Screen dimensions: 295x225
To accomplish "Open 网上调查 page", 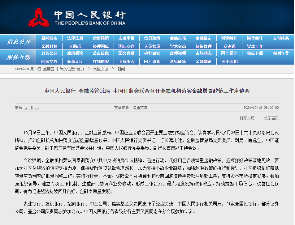I will click(x=152, y=62).
